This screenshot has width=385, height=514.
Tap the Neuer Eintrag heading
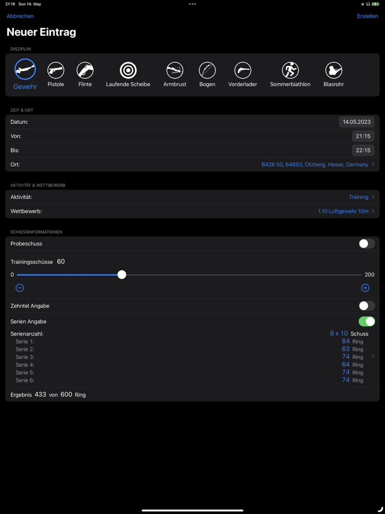pyautogui.click(x=41, y=32)
